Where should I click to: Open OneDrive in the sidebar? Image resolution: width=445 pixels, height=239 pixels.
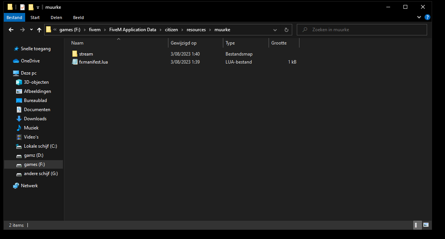click(x=30, y=61)
